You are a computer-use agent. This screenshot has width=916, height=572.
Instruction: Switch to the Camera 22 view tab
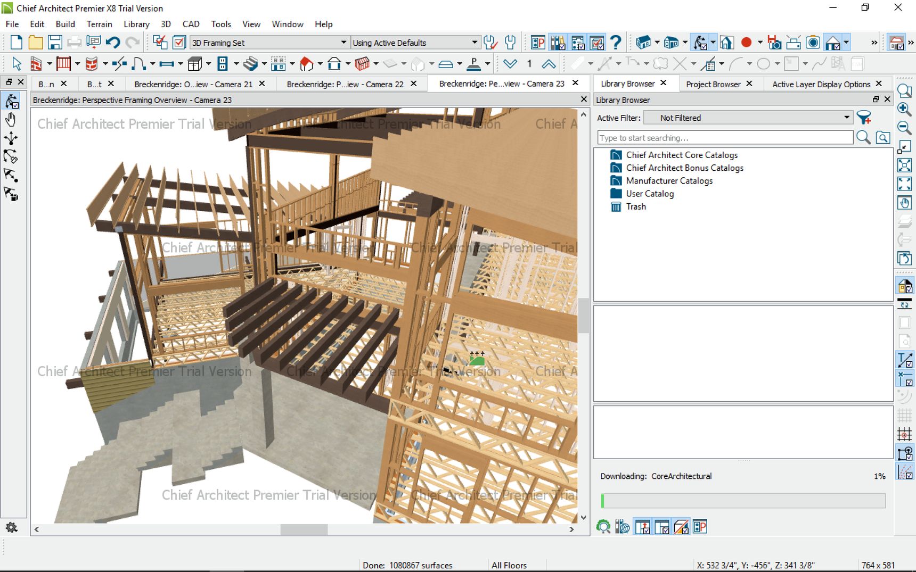345,84
